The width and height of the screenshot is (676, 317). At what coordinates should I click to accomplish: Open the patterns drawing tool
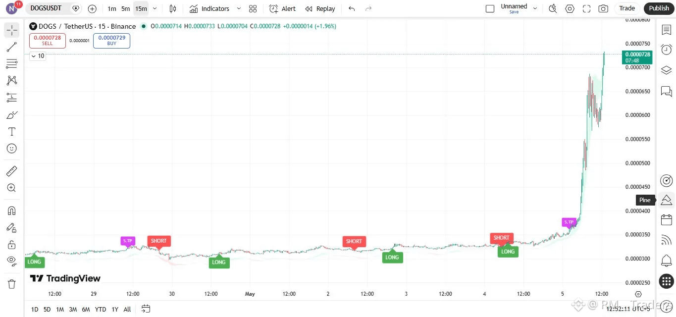click(x=12, y=81)
